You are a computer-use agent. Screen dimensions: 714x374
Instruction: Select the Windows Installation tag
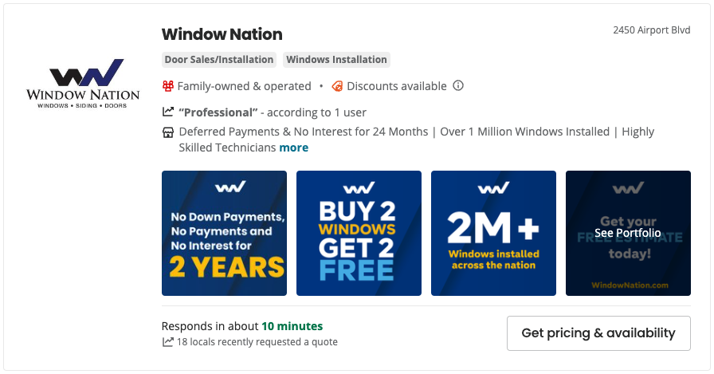(336, 60)
